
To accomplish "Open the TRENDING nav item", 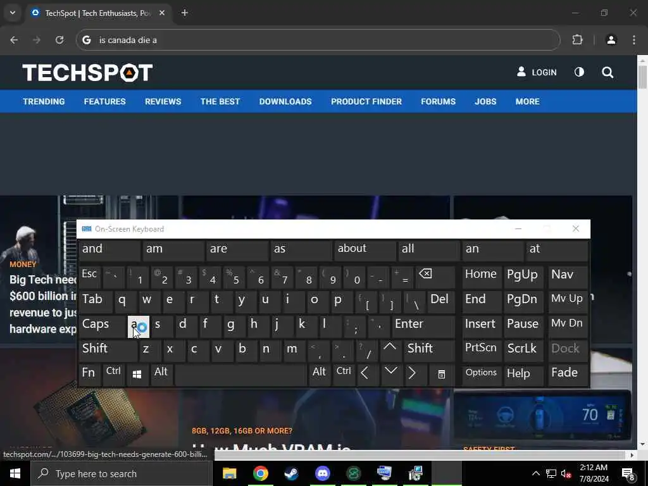I will [x=44, y=102].
